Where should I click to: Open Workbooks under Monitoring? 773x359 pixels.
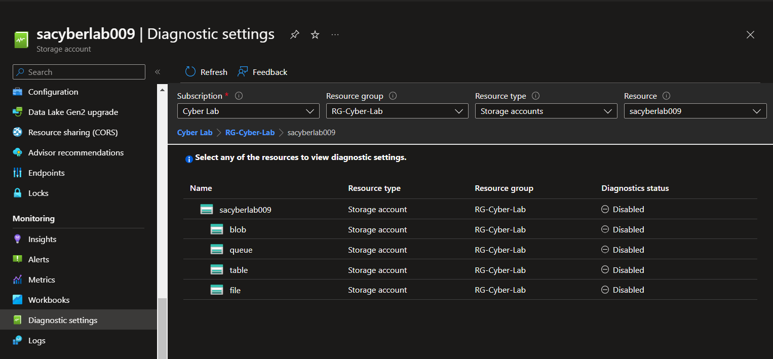79,300
